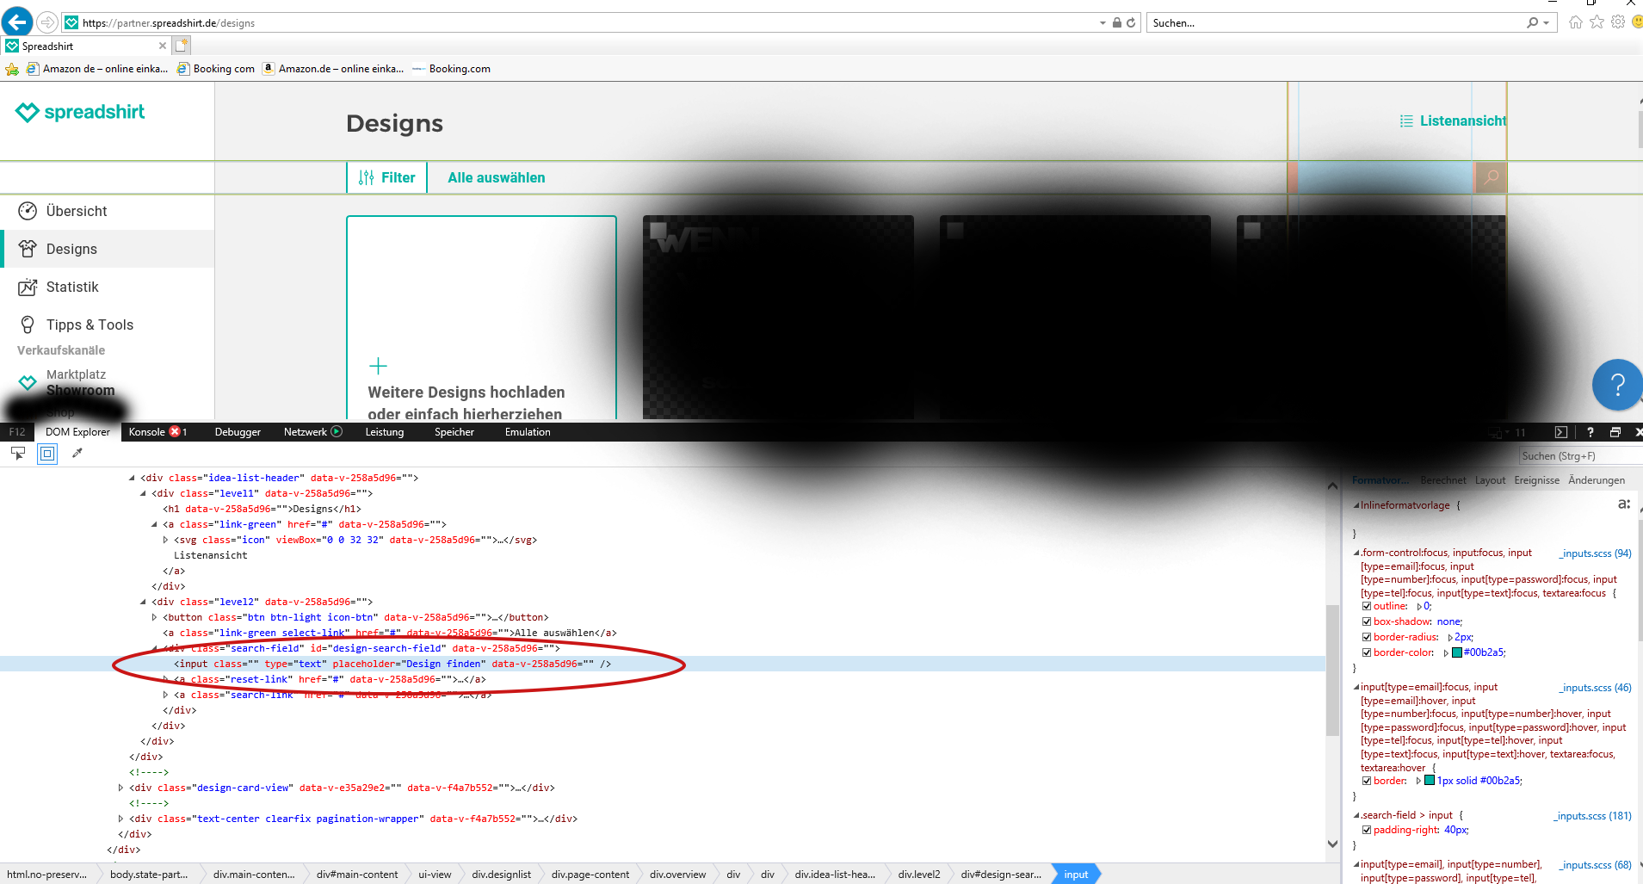Toggle the padding-right property checkbox
The height and width of the screenshot is (884, 1643).
[1367, 830]
